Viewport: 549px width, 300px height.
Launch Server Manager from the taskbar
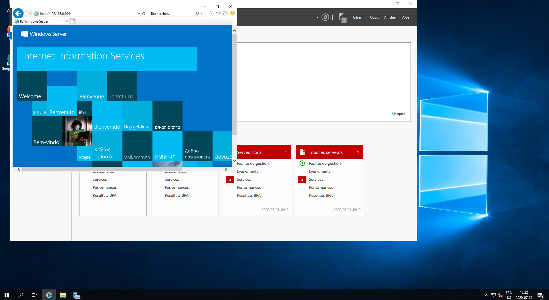pyautogui.click(x=77, y=295)
